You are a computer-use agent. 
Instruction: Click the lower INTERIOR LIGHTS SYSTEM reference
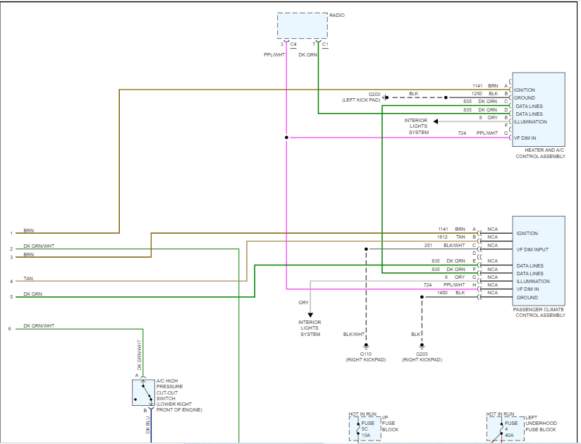tap(310, 328)
